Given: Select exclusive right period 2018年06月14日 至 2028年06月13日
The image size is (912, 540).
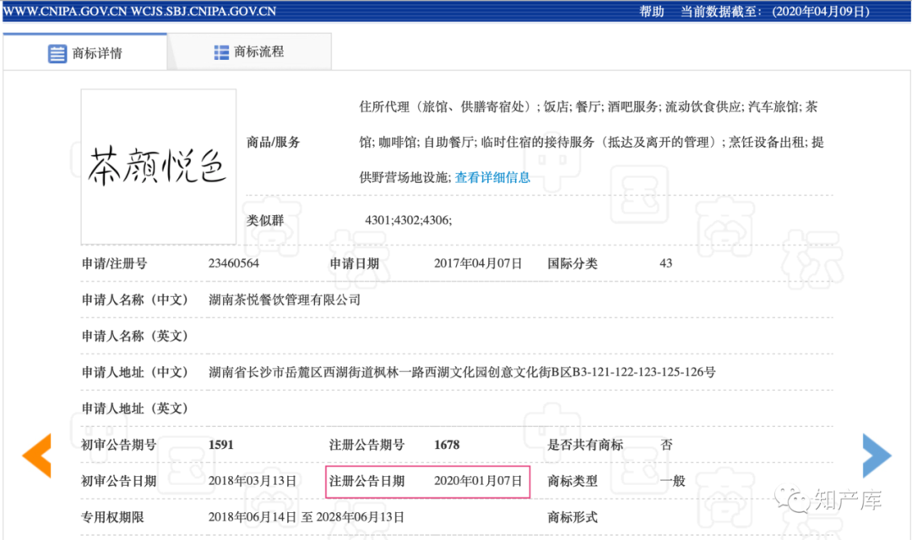Looking at the screenshot, I should (306, 517).
